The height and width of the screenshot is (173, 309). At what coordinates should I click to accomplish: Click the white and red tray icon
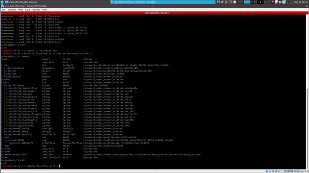tap(276, 2)
